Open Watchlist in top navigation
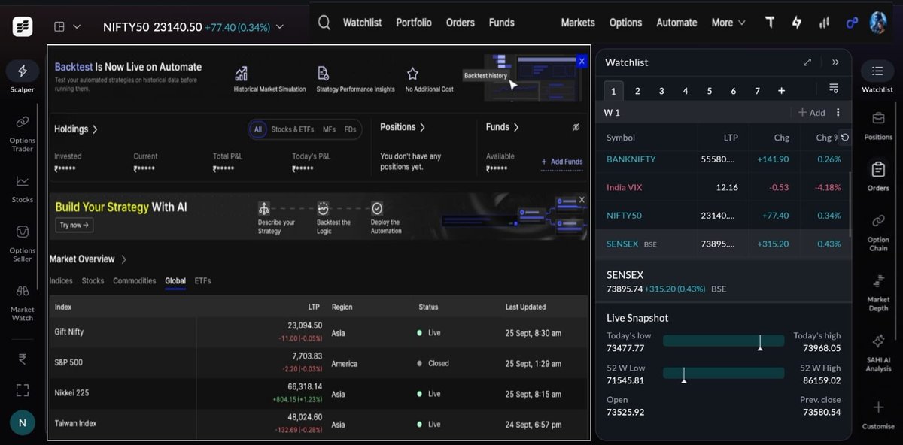 coord(363,23)
